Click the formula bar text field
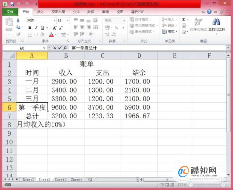This screenshot has width=233, height=190. (x=147, y=48)
